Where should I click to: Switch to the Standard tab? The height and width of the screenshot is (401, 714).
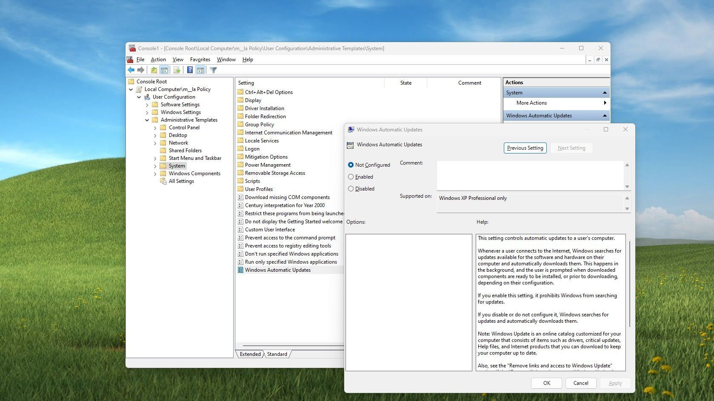pos(277,354)
